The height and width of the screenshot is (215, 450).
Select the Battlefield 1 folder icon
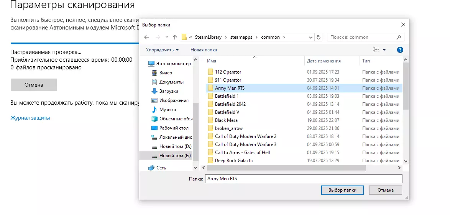click(x=210, y=96)
